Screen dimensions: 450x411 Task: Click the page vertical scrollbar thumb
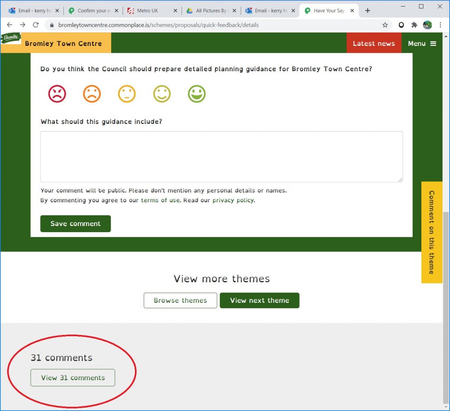point(446,307)
